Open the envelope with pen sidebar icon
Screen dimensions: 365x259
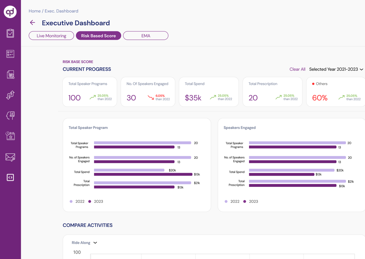[10, 157]
